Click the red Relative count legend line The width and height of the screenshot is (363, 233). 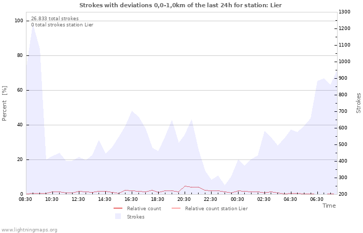point(118,209)
